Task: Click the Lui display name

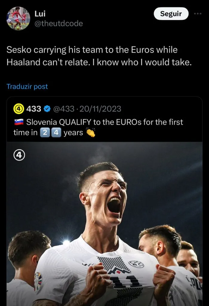Action: 40,14
